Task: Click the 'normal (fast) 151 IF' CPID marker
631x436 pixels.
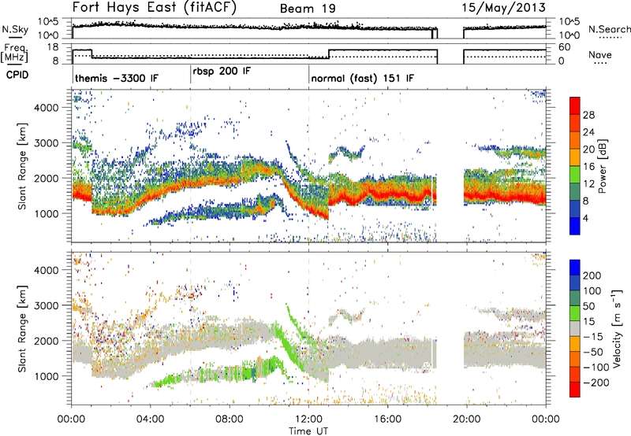Action: pos(362,79)
